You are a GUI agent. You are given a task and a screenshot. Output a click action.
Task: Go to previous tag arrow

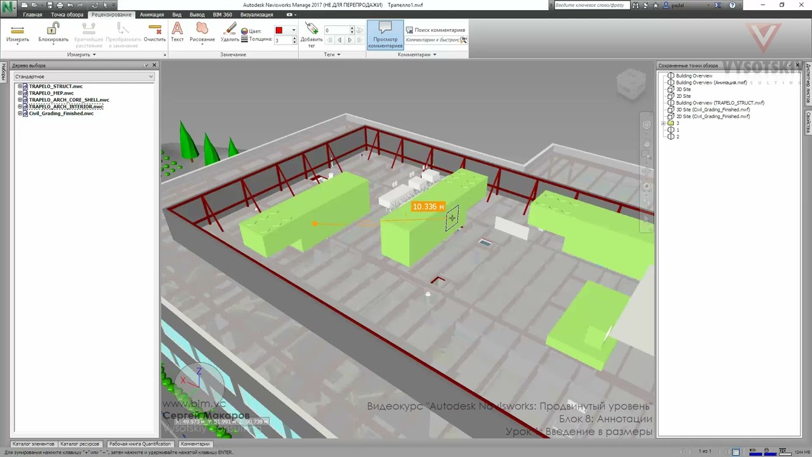[340, 40]
